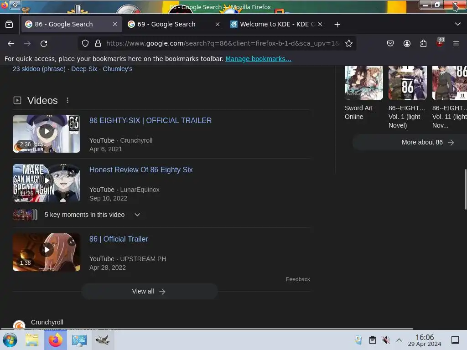The height and width of the screenshot is (350, 467).
Task: Open system settings taskbar icon
Action: pos(79,340)
